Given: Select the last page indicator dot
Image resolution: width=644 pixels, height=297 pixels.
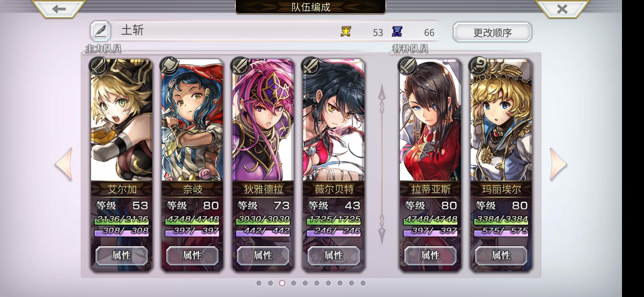Looking at the screenshot, I should (x=363, y=283).
